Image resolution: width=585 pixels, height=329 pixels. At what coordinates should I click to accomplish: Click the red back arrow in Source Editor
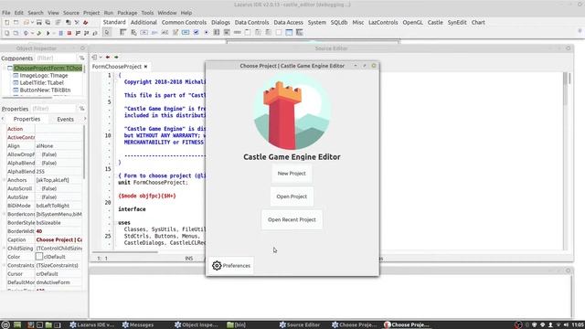108,57
